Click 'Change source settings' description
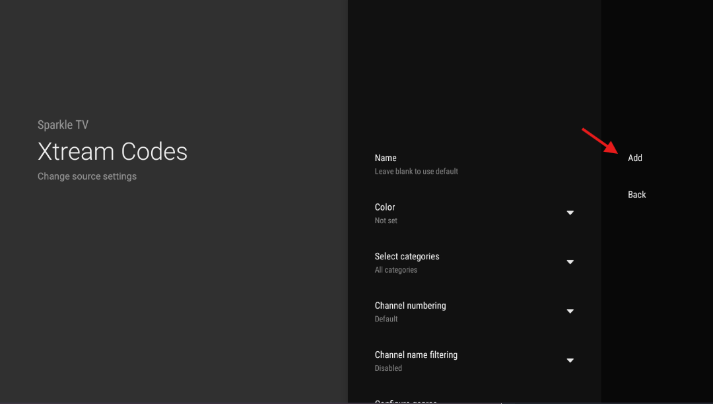Screen dimensions: 713x404 (x=87, y=176)
